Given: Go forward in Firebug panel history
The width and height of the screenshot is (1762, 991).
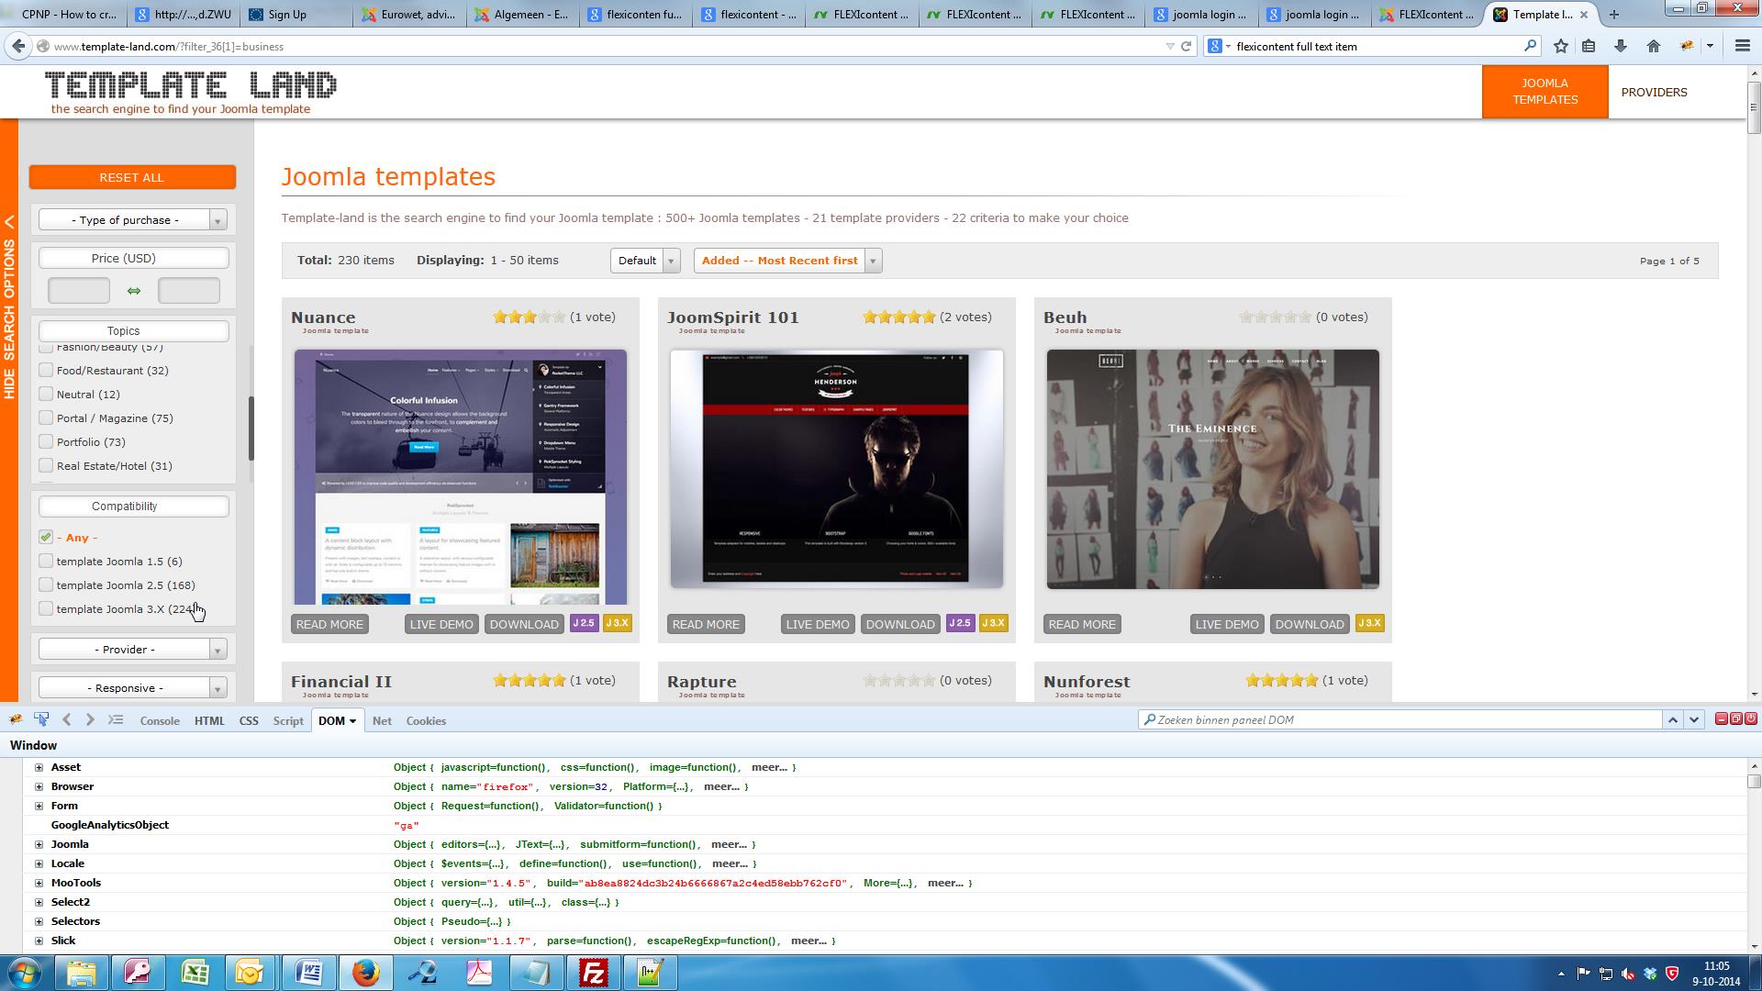Looking at the screenshot, I should pyautogui.click(x=90, y=720).
